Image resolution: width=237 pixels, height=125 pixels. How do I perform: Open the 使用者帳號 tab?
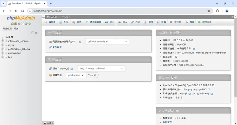[x=94, y=22]
